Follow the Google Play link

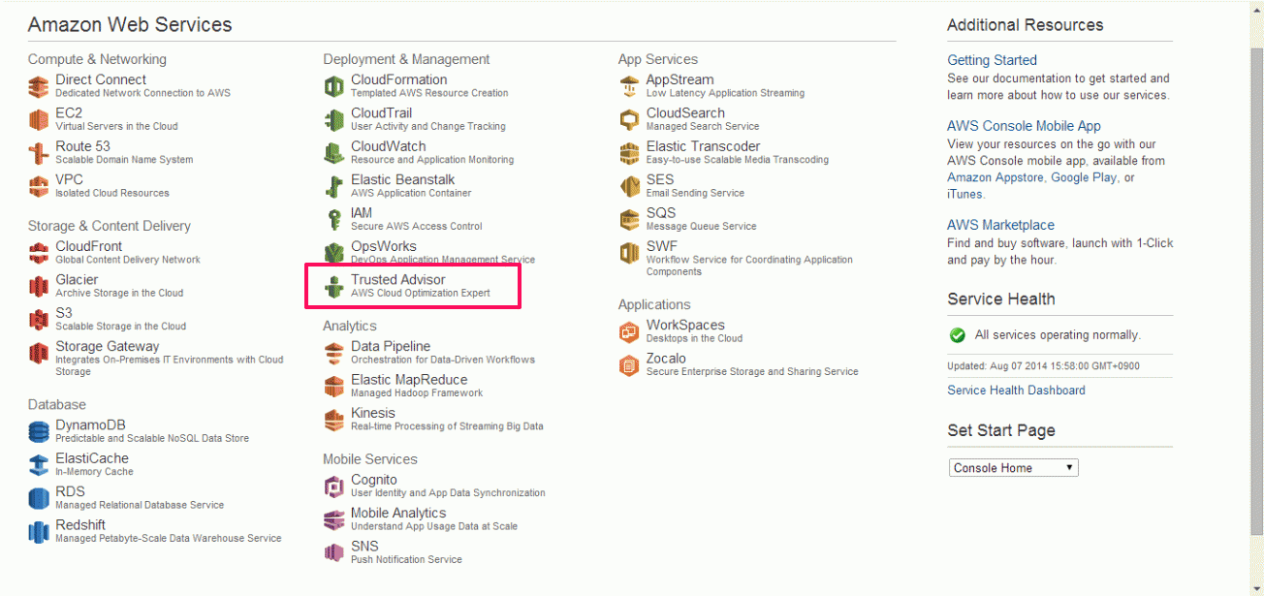coord(1084,177)
